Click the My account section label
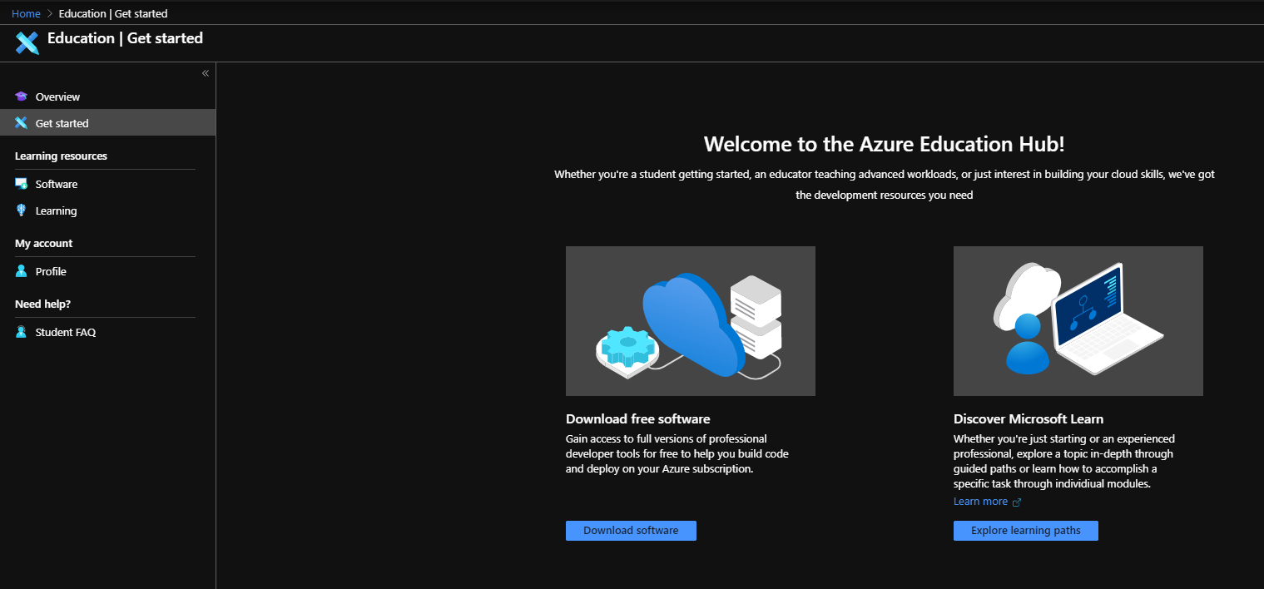 coord(43,243)
